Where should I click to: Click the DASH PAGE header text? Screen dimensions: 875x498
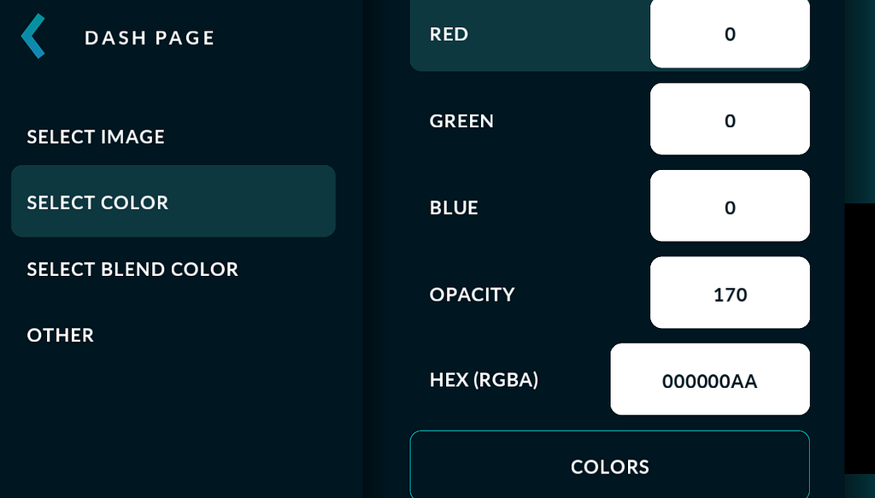[x=149, y=37]
